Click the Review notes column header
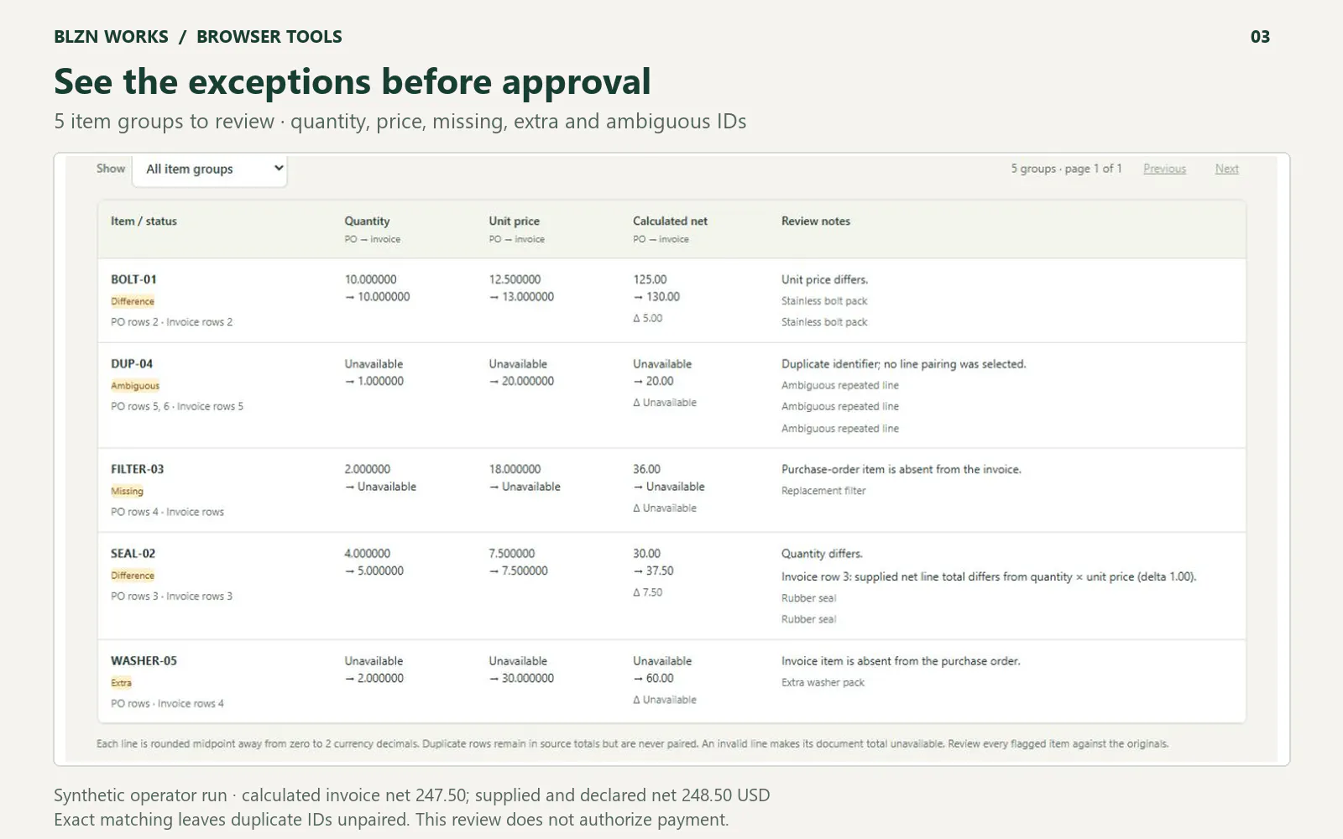The width and height of the screenshot is (1343, 839). tap(816, 221)
